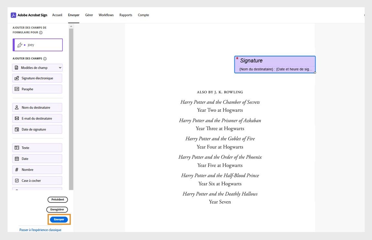
Task: Add a Date de signature field
Action: coord(37,129)
